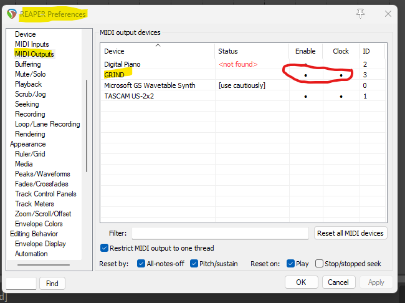Sort by ID column header

click(372, 51)
